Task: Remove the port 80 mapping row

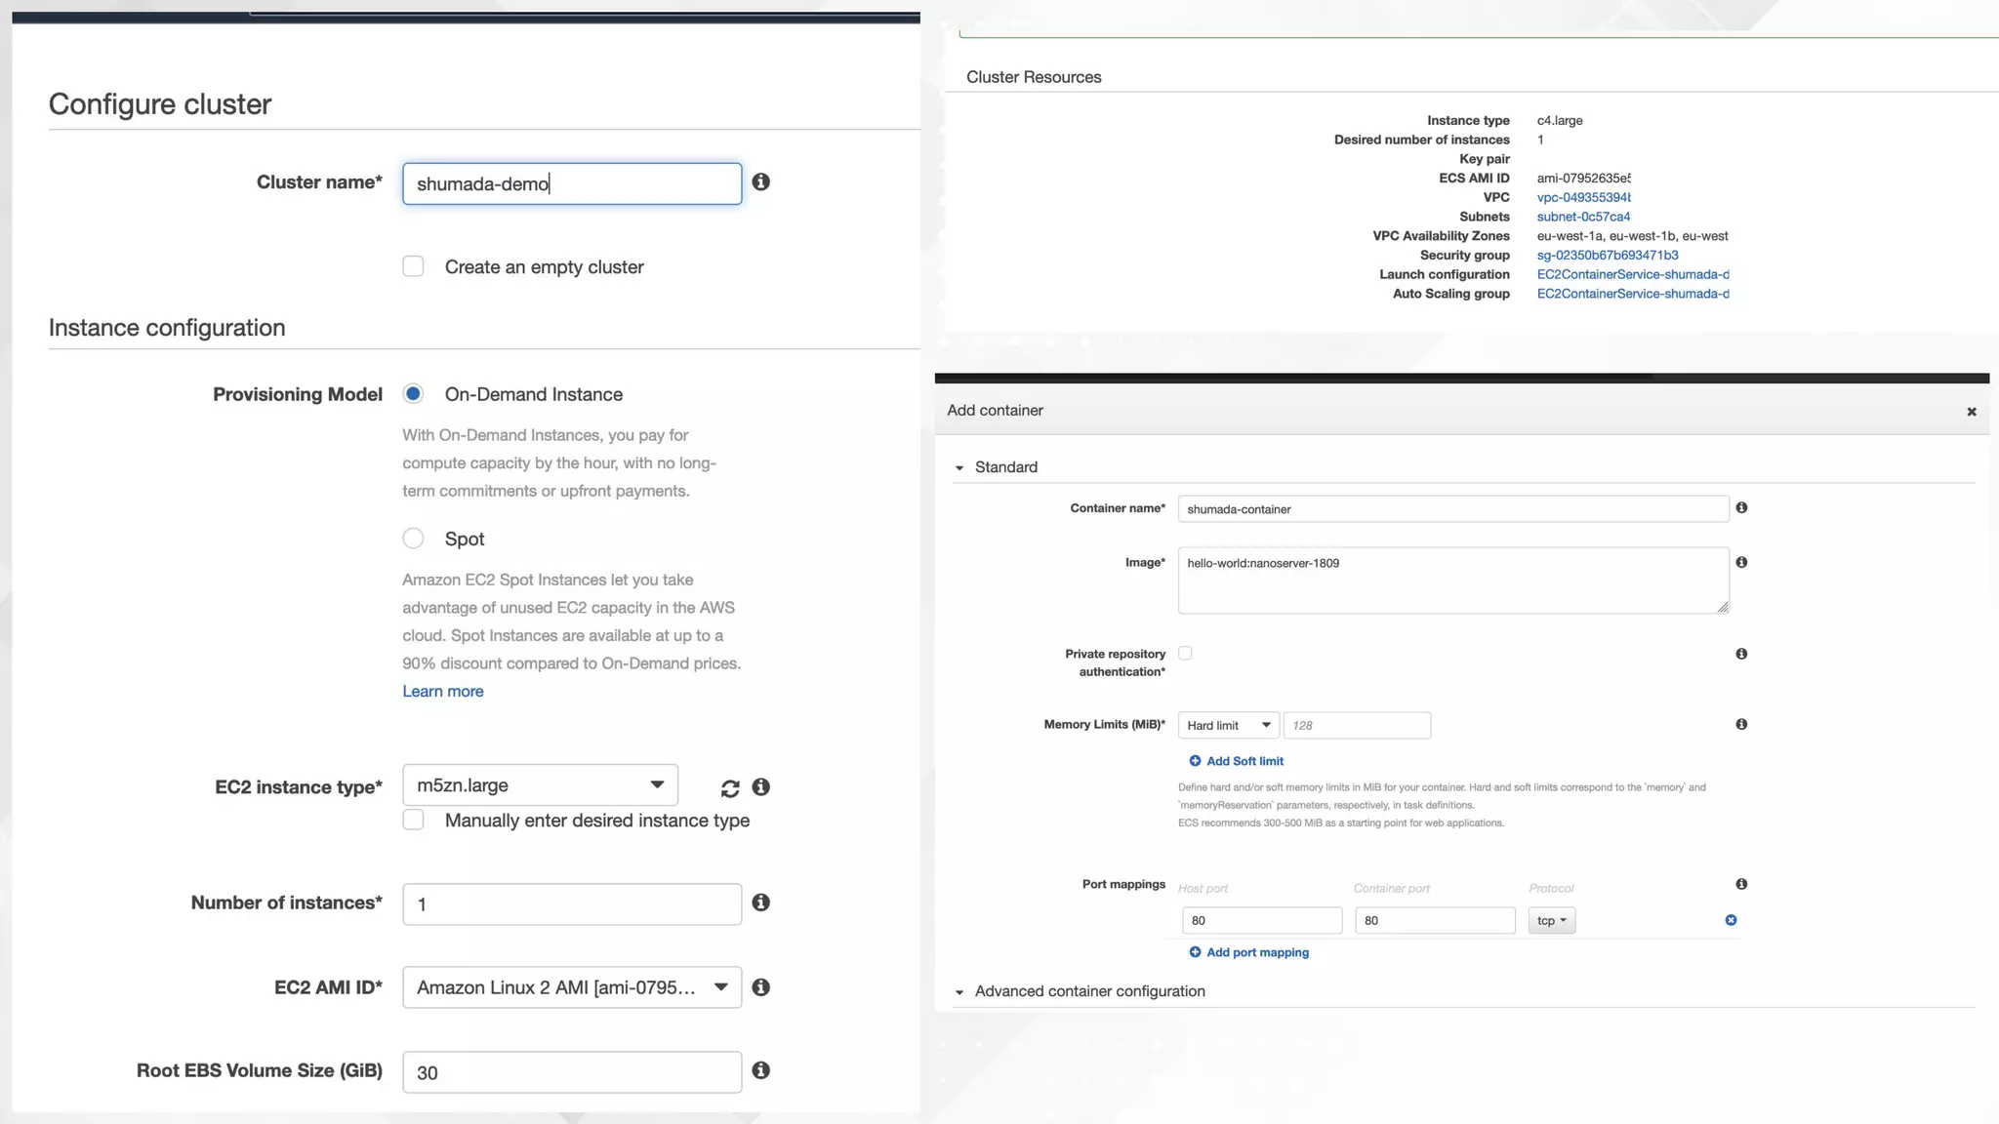Action: coord(1731,920)
